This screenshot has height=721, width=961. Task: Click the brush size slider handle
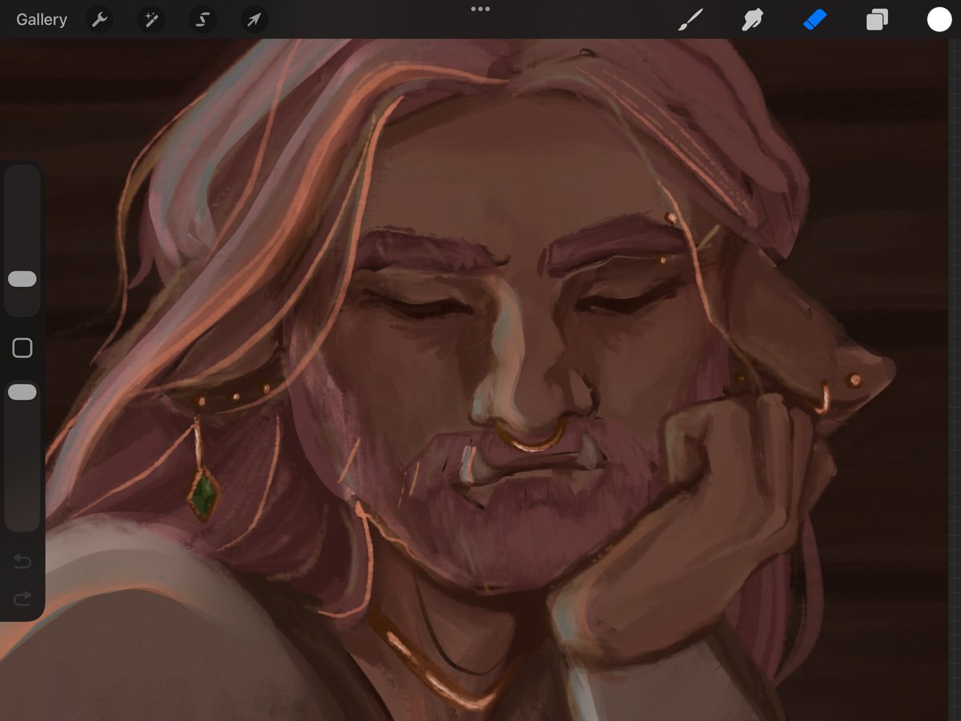click(x=22, y=279)
